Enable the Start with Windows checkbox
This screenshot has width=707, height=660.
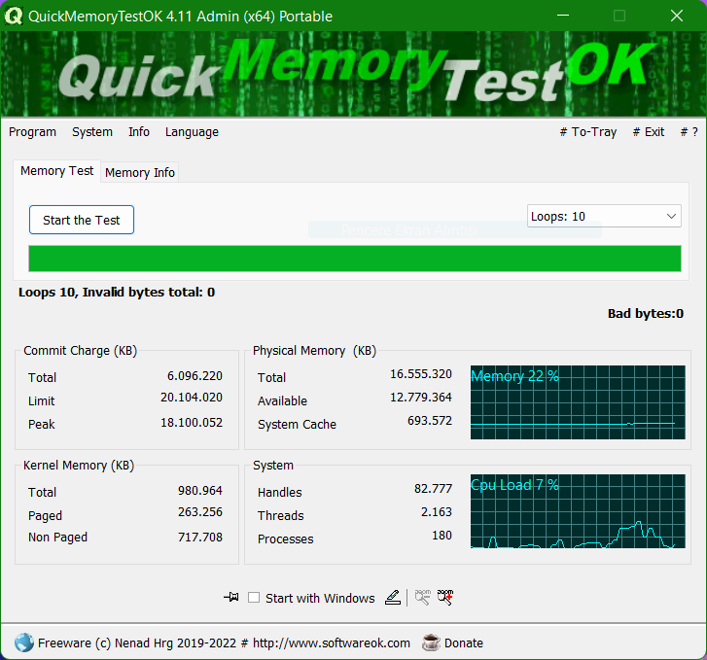[254, 598]
